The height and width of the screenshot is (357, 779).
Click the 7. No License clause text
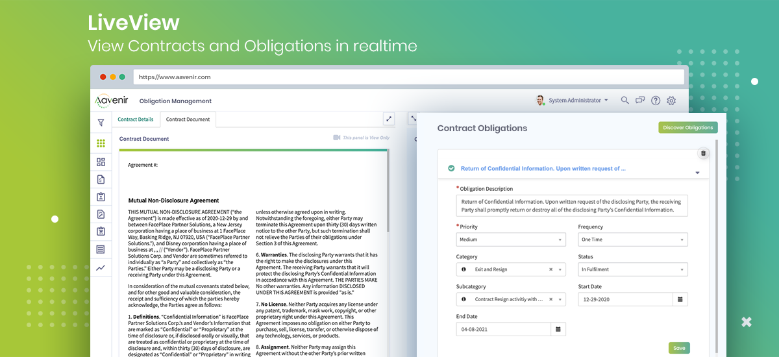317,320
